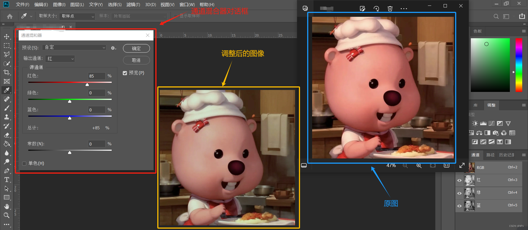Open the Preset dropdown in Channel Mixer

tap(75, 48)
